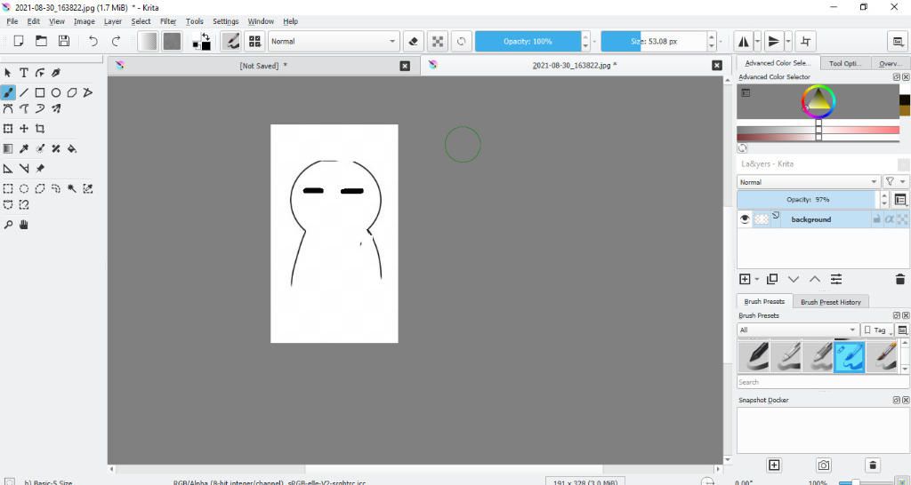Toggle eraser mode in the toolbar
Viewport: 911px width, 485px height.
(413, 41)
